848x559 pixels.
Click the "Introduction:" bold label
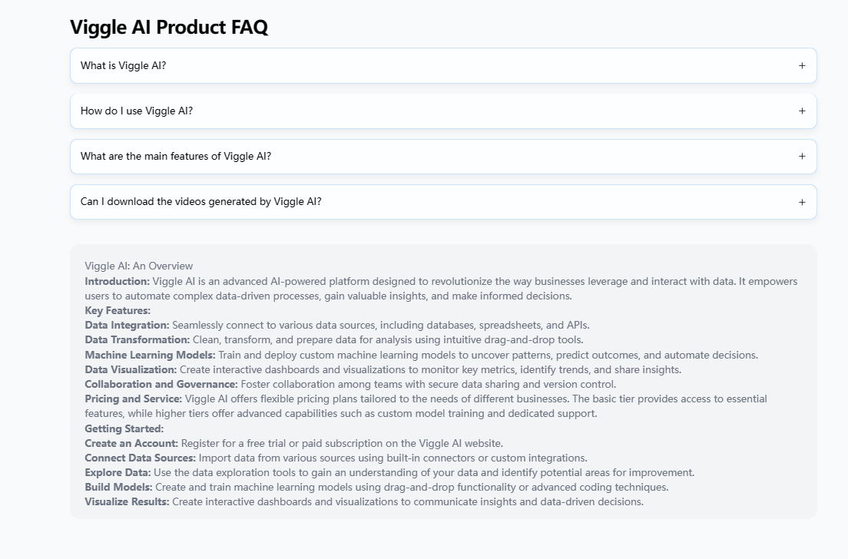point(118,281)
